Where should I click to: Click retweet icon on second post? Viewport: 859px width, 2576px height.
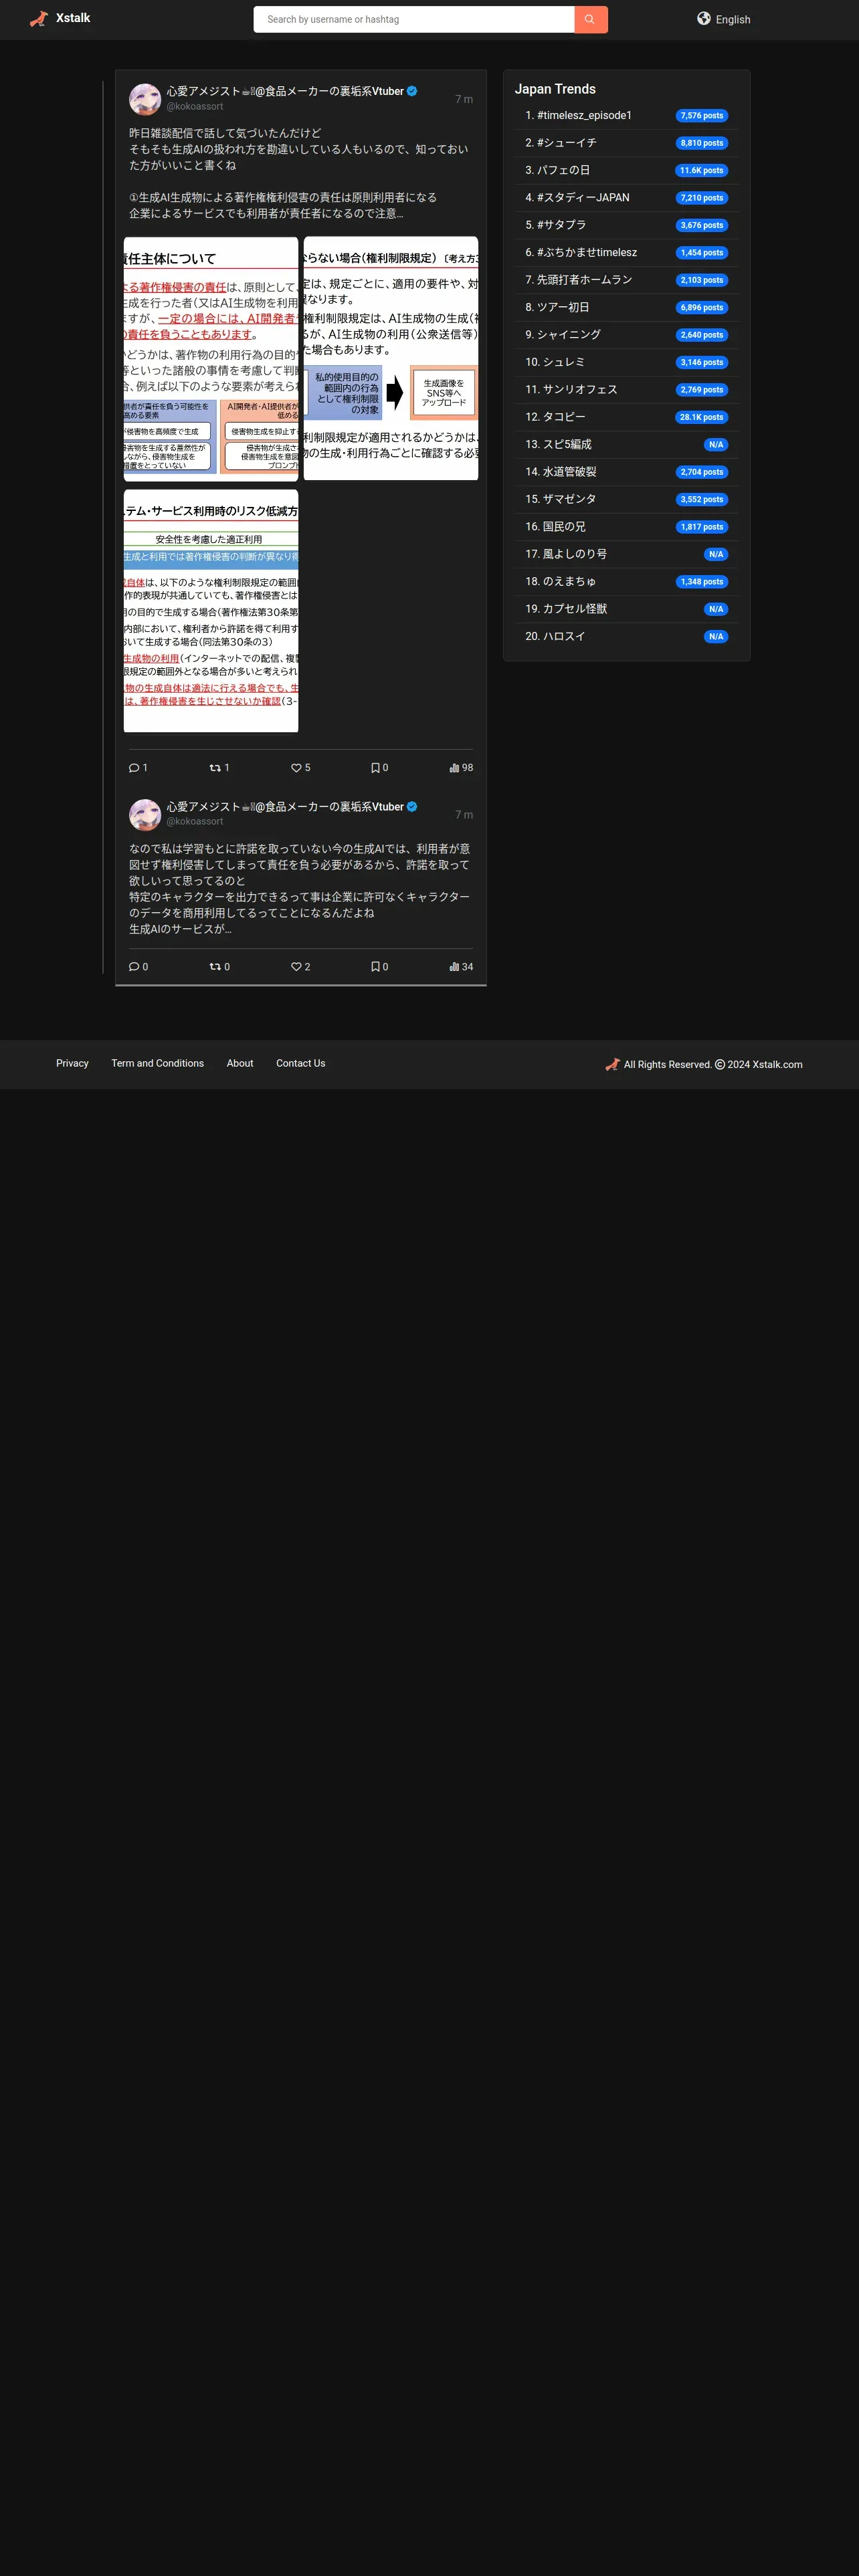215,967
